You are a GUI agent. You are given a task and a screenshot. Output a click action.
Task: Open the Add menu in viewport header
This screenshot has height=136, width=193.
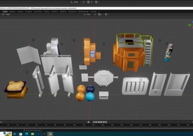[x=4, y=14]
